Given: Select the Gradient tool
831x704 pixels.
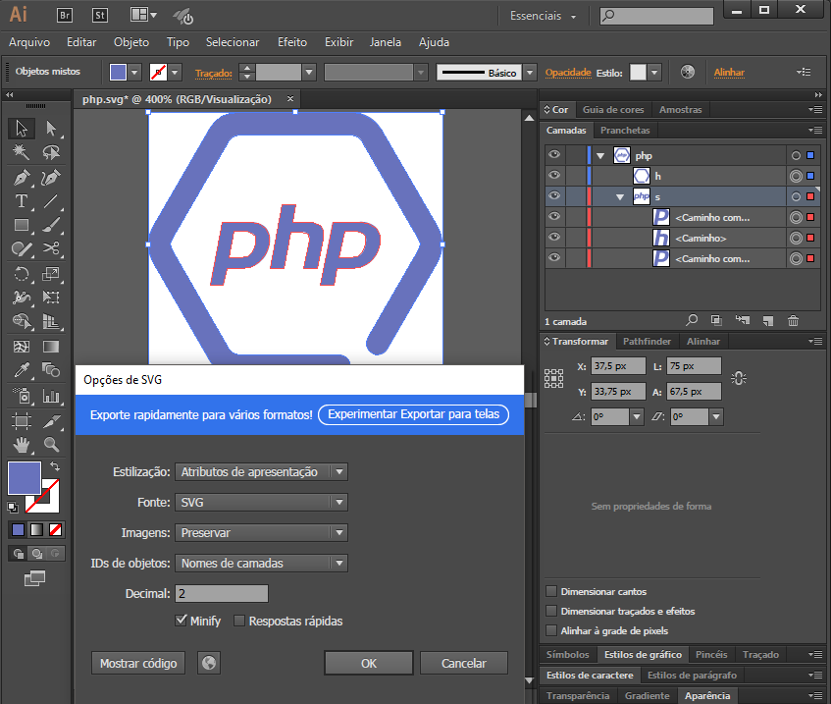Looking at the screenshot, I should pos(51,347).
